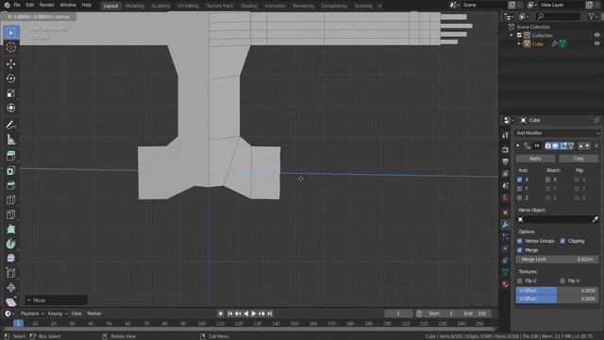The width and height of the screenshot is (604, 340).
Task: Toggle the Merge option
Action: [x=520, y=250]
